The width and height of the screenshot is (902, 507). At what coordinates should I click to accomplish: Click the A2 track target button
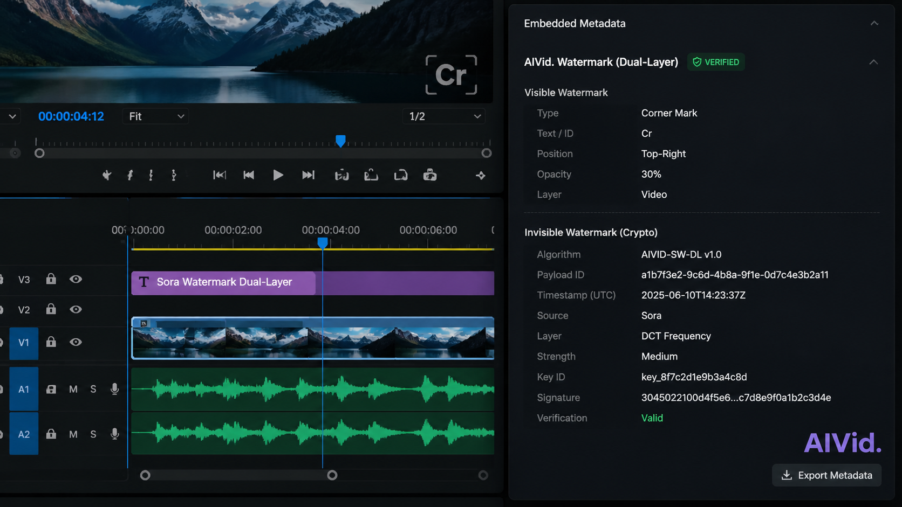pyautogui.click(x=24, y=434)
